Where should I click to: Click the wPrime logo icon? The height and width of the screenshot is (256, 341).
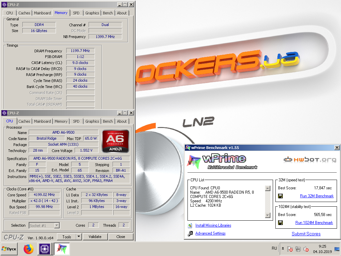coord(194,162)
